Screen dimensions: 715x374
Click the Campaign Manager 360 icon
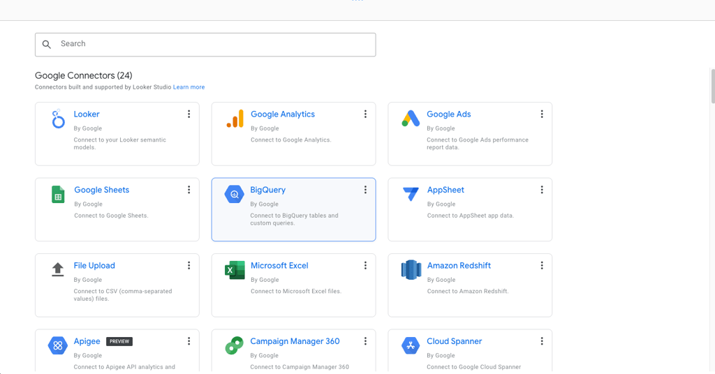click(x=234, y=345)
